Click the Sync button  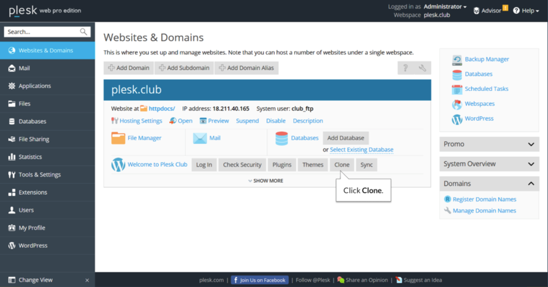pyautogui.click(x=367, y=164)
